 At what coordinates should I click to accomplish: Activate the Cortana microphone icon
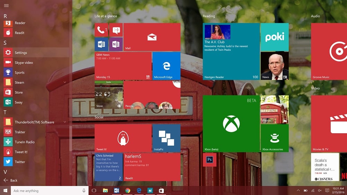pyautogui.click(x=84, y=190)
